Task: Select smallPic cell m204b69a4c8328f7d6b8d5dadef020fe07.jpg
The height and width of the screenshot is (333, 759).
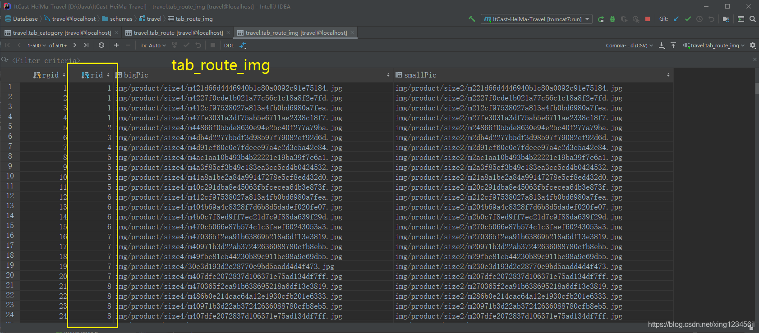Action: [533, 207]
